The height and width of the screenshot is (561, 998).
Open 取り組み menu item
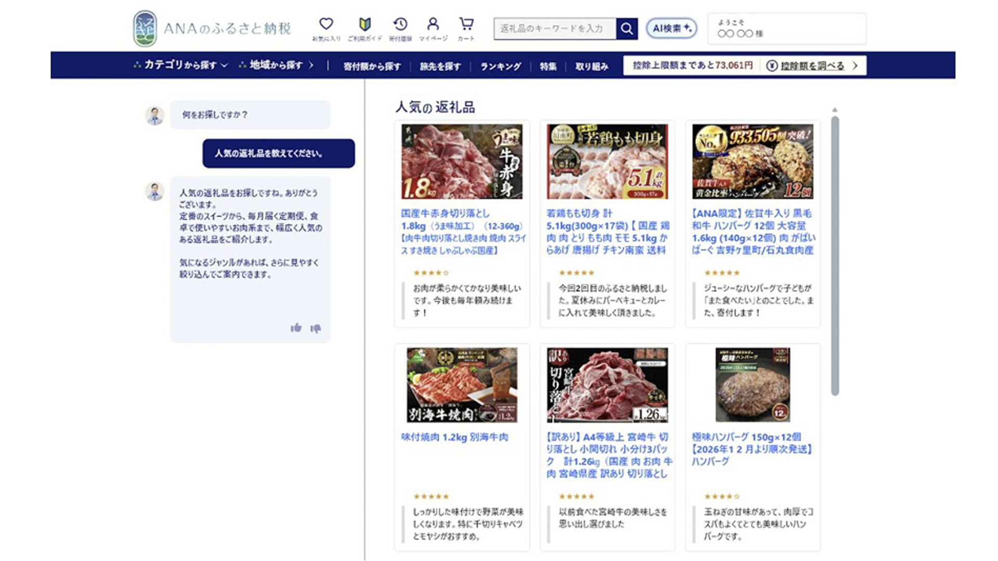[592, 66]
